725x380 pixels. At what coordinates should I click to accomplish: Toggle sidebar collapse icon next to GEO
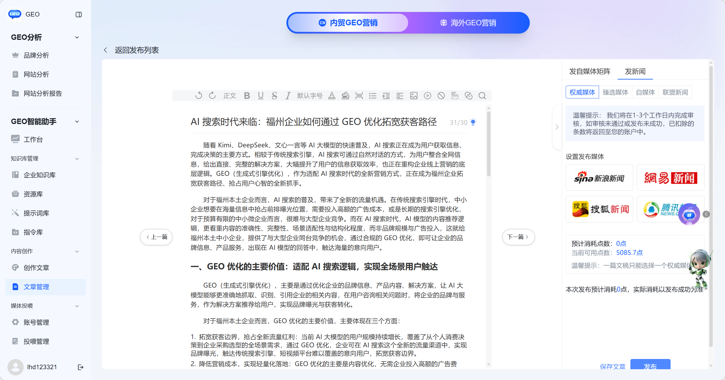pyautogui.click(x=79, y=15)
